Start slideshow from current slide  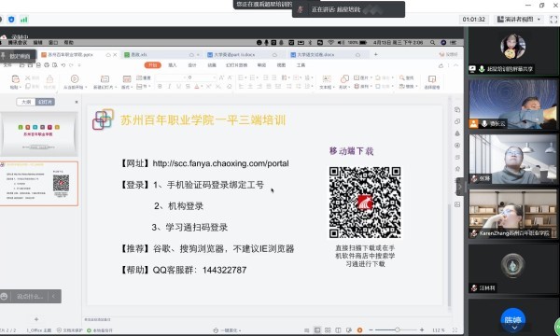75,79
